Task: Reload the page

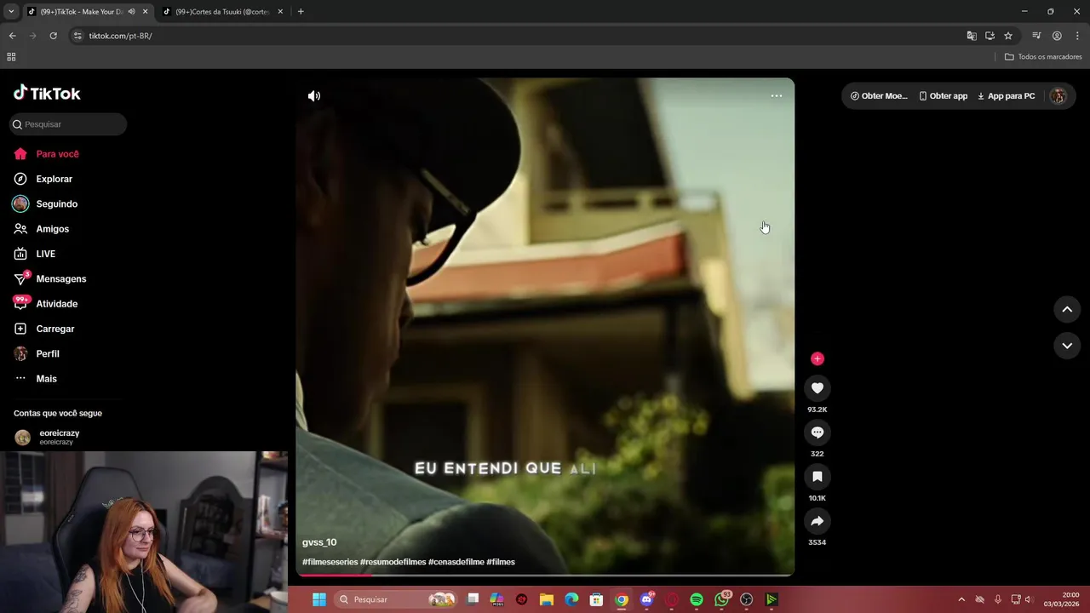Action: [53, 36]
